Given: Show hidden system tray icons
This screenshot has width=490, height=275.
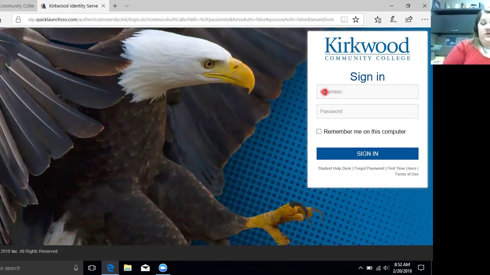Looking at the screenshot, I should pos(361,268).
